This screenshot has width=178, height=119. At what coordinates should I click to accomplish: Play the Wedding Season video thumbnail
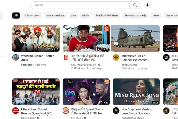point(36,38)
